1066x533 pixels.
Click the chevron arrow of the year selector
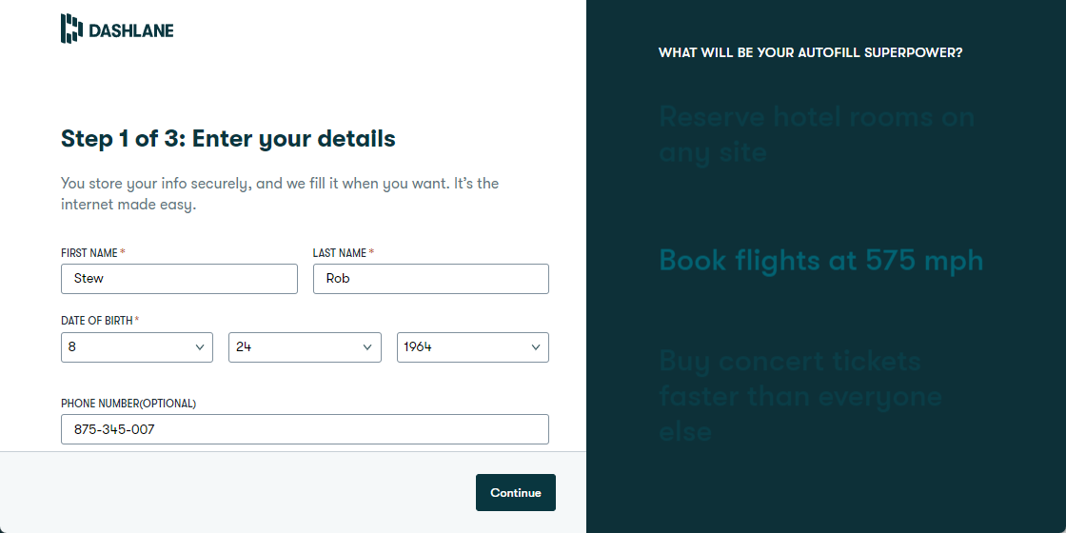coord(536,347)
